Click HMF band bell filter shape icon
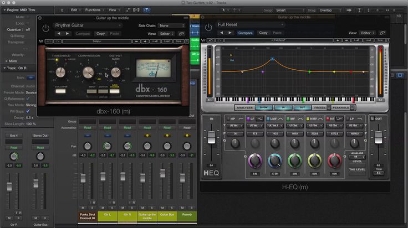 tap(320, 118)
